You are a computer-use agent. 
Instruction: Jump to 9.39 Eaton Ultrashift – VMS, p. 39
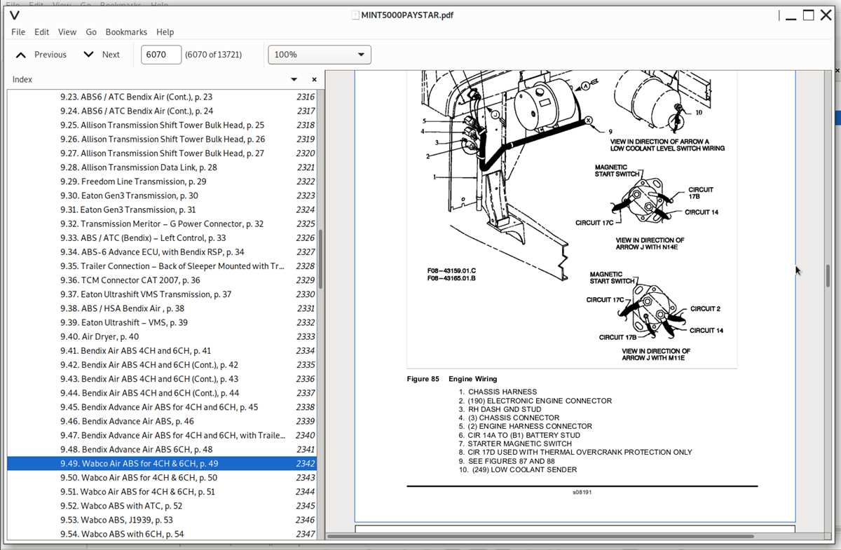click(162, 322)
